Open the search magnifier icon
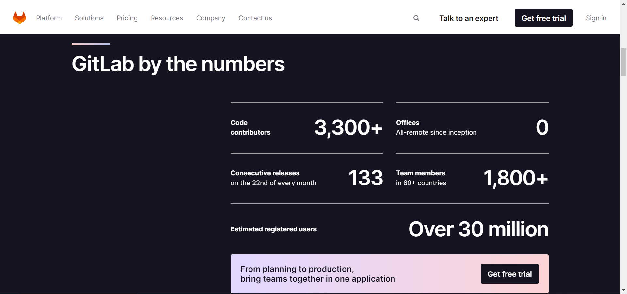This screenshot has width=627, height=294. [x=416, y=18]
